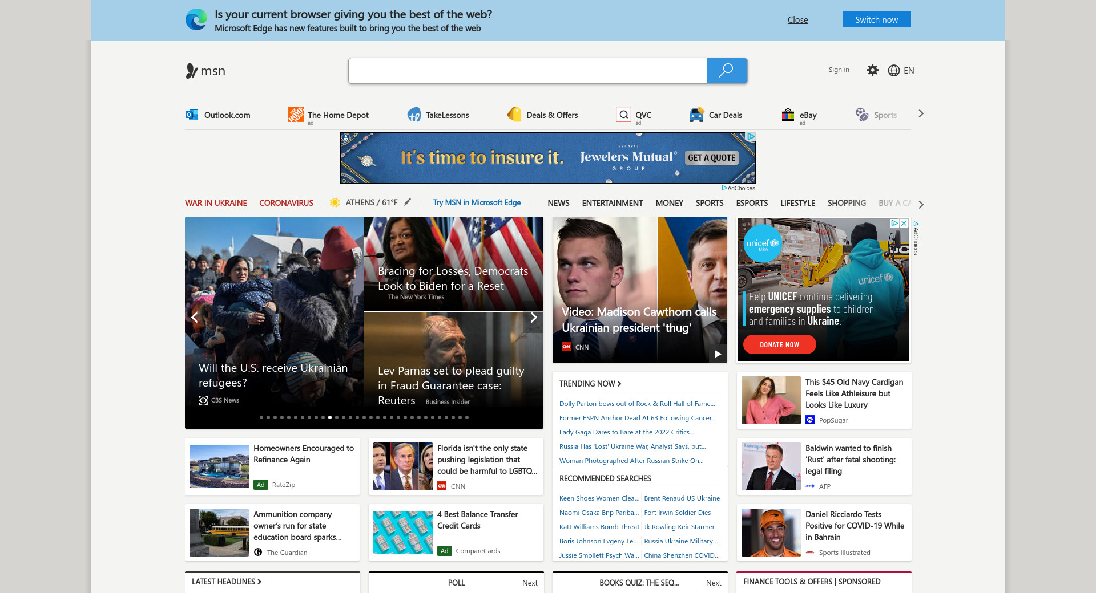Expand Latest Headlines section
Viewport: 1096px width, 593px height.
tap(227, 582)
